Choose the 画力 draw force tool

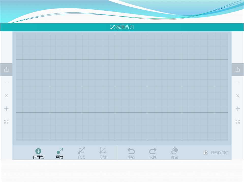(59, 153)
